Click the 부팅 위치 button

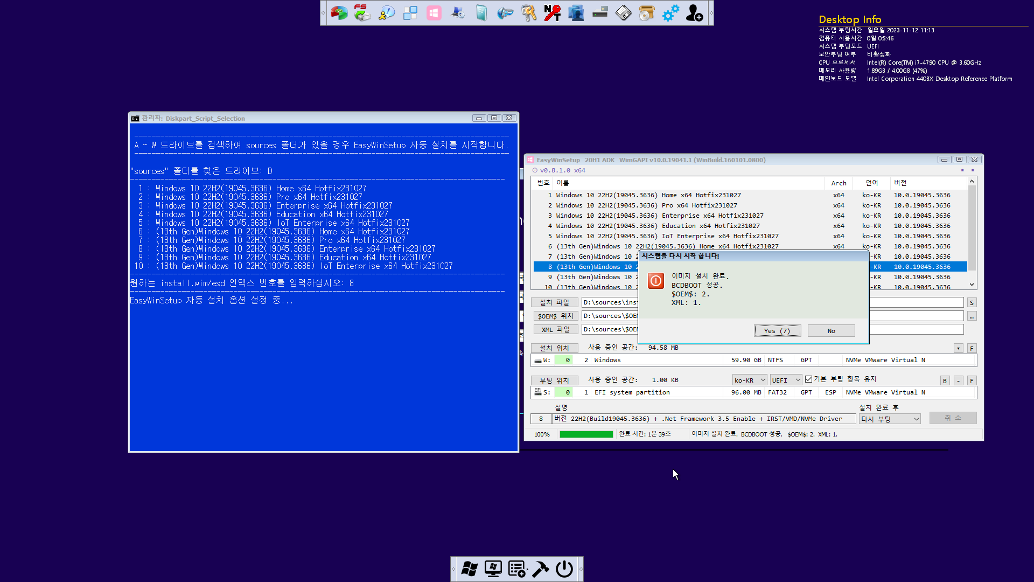pos(554,380)
